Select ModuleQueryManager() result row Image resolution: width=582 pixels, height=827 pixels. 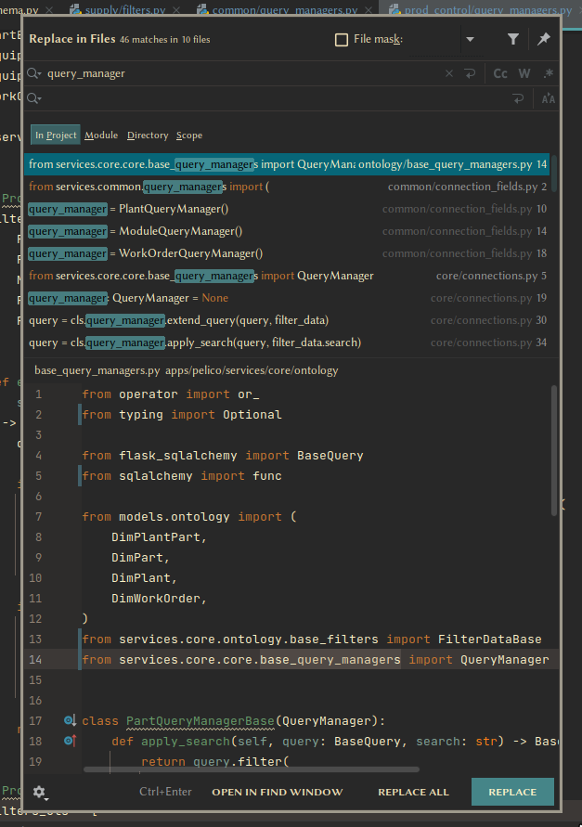[x=287, y=231]
